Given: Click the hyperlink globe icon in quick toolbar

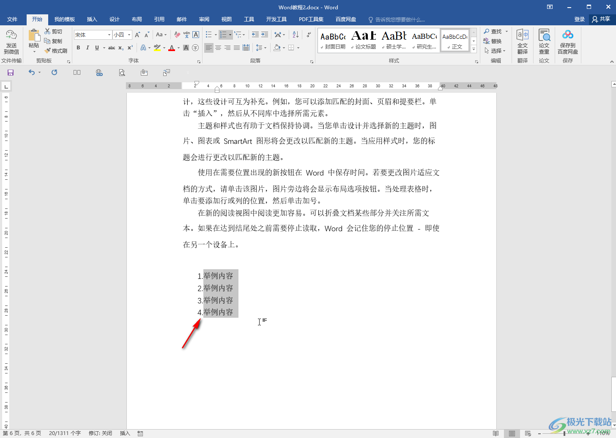Looking at the screenshot, I should click(x=99, y=73).
